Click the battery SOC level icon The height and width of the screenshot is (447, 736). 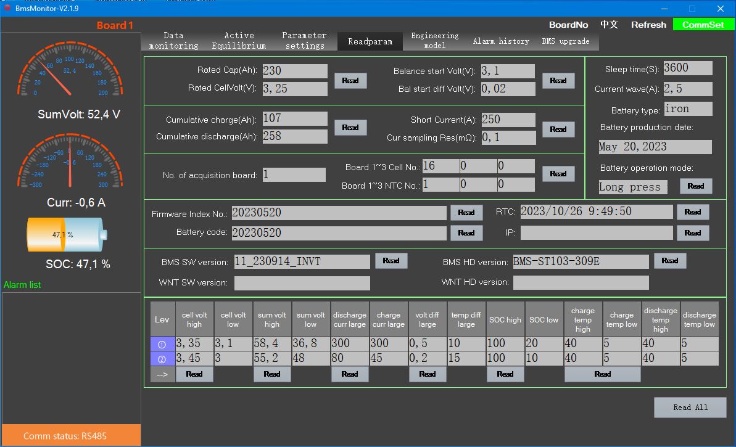pyautogui.click(x=67, y=235)
